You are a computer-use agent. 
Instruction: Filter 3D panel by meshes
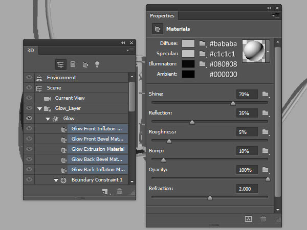click(73, 64)
